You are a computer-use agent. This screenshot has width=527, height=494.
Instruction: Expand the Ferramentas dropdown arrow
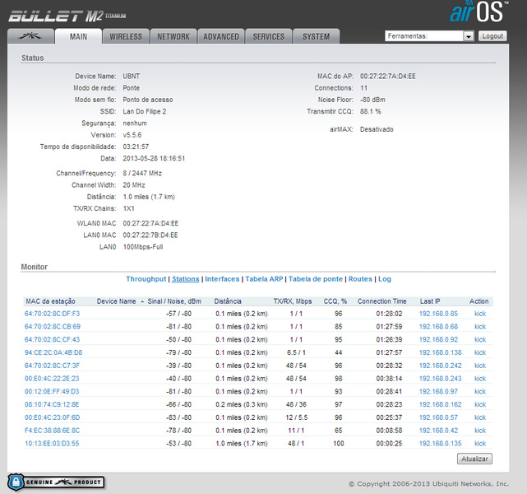[469, 36]
